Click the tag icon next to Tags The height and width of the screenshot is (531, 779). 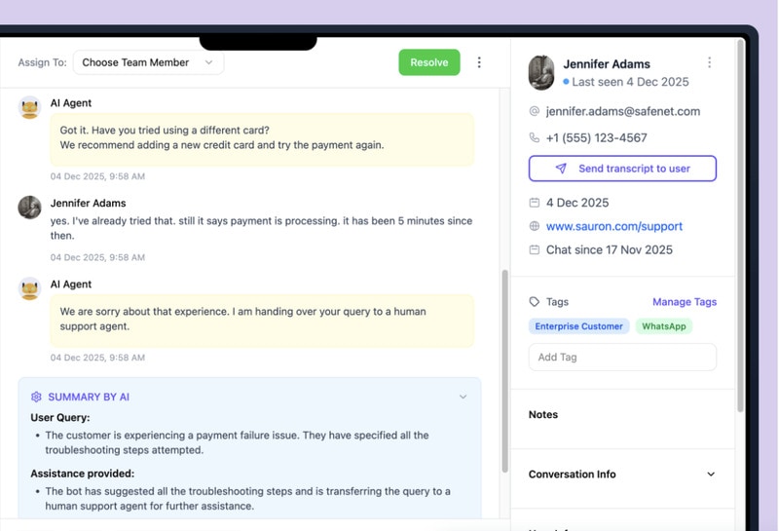pos(534,302)
